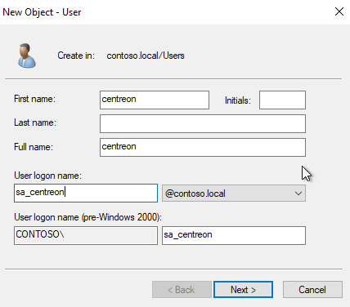Expand the @contoso.local suffix dropdown
Image resolution: width=350 pixels, height=307 pixels.
click(234, 194)
